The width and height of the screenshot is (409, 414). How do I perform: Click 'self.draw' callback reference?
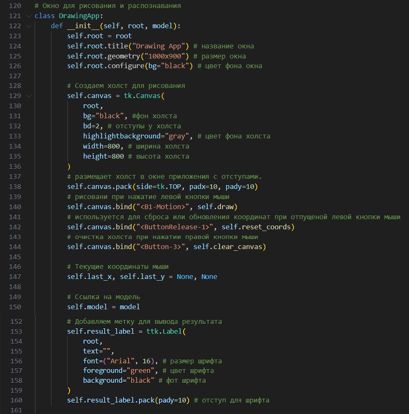[215, 207]
